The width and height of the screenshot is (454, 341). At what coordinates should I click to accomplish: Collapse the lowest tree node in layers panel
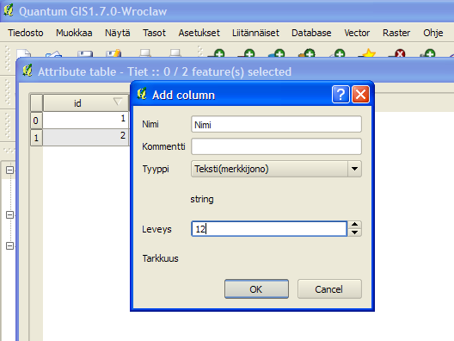(9, 246)
